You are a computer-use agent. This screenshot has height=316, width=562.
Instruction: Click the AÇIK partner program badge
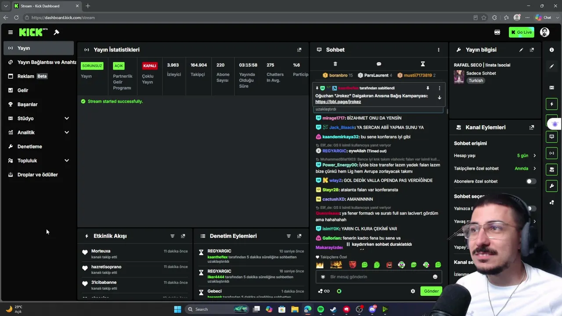119,66
